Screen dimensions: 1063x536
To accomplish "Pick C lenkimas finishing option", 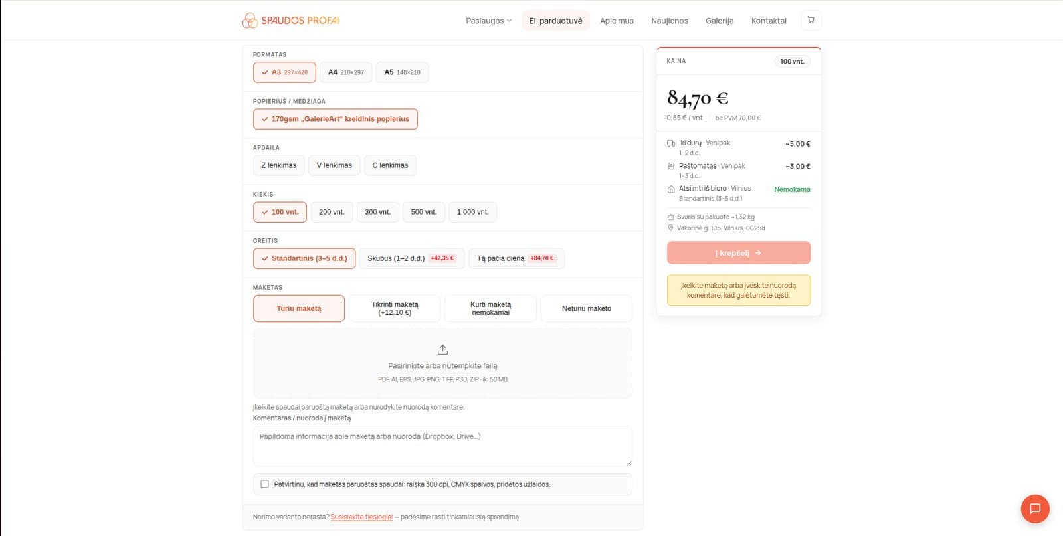I will coord(390,165).
